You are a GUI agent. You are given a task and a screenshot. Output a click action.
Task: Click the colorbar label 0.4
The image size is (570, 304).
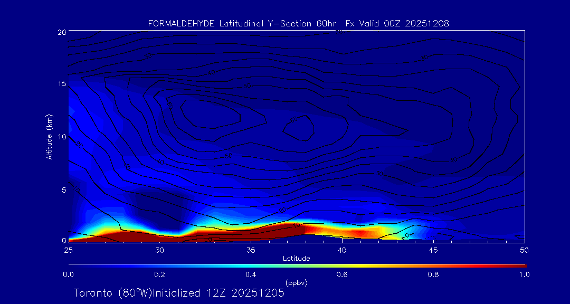251,274
